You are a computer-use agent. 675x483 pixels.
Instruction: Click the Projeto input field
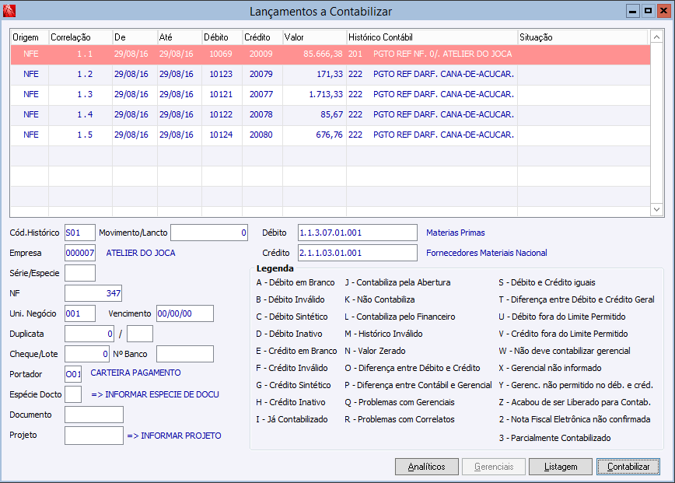click(x=93, y=436)
